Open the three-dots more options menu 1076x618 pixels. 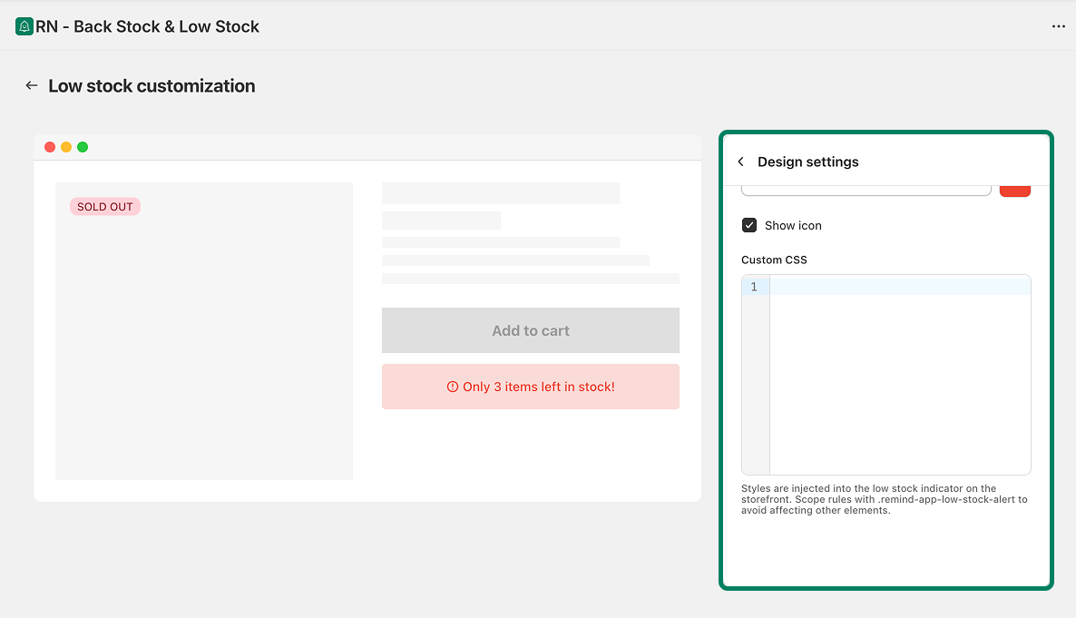coord(1058,26)
